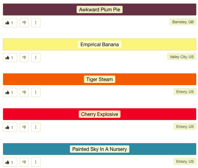
Task: Report Tiger Steam via the exclamation icon
Action: click(x=36, y=92)
